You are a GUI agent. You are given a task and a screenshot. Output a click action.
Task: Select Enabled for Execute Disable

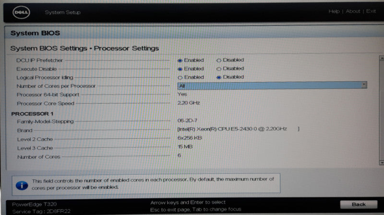pos(180,69)
